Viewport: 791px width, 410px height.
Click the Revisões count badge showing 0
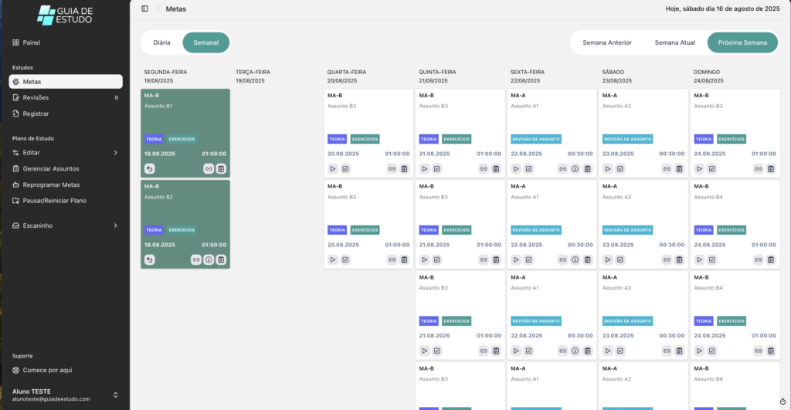coord(116,98)
